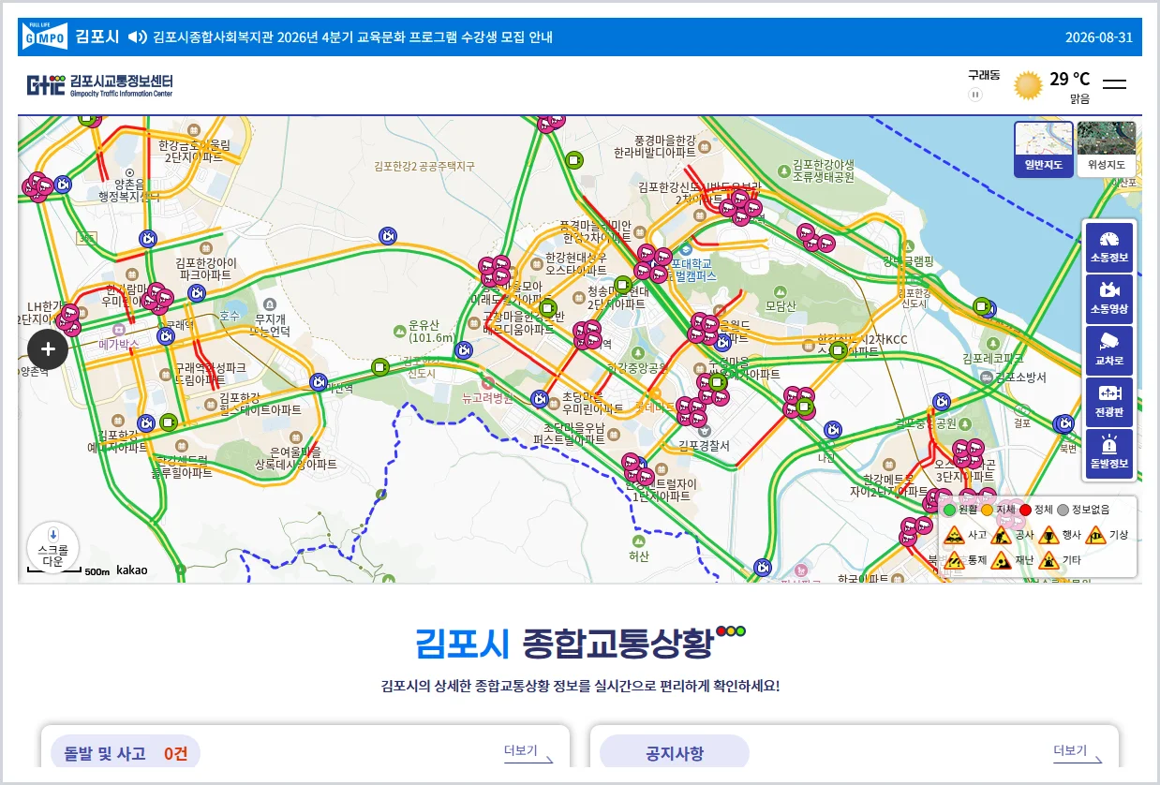This screenshot has height=785, width=1160.
Task: Click the speaker announcement icon
Action: tap(138, 37)
